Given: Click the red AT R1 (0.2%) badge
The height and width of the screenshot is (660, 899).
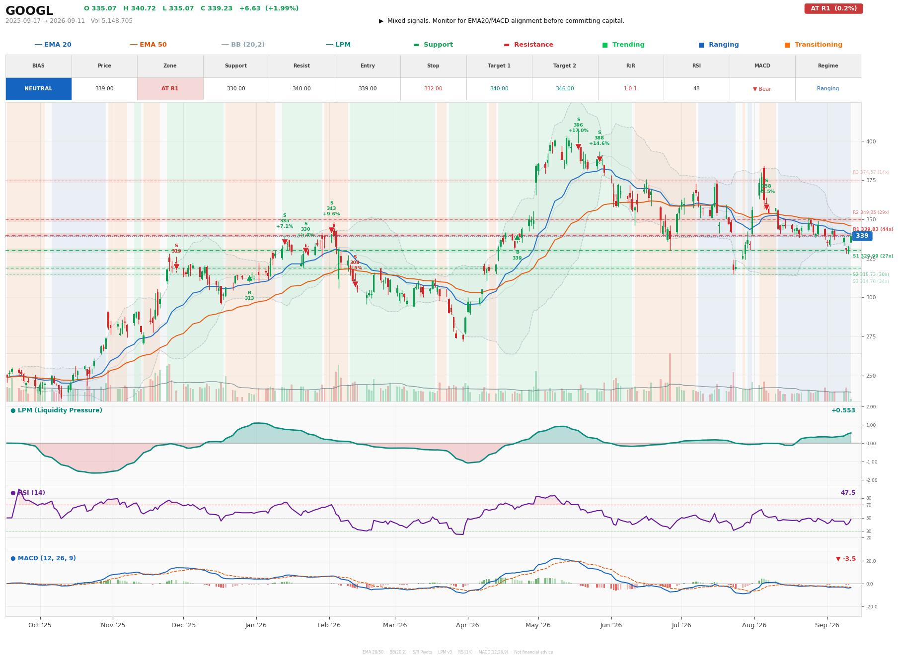Looking at the screenshot, I should [x=833, y=8].
